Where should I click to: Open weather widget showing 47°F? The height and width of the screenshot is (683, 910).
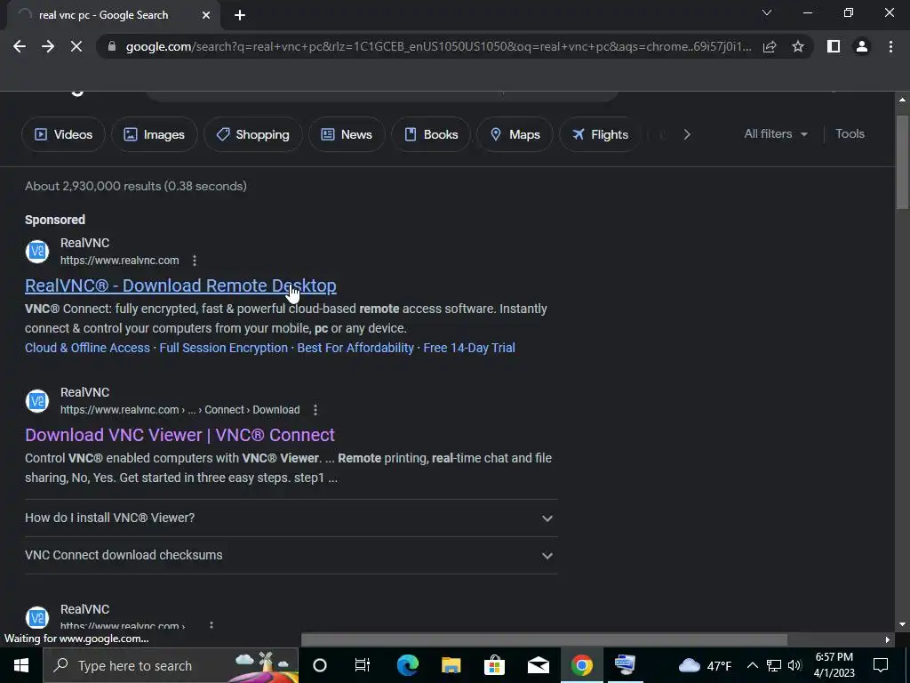pyautogui.click(x=705, y=665)
